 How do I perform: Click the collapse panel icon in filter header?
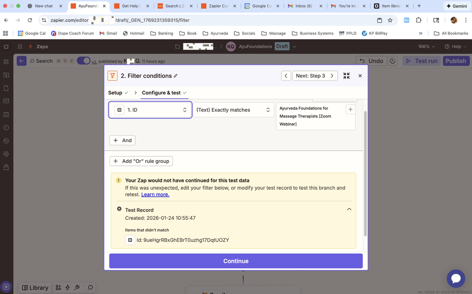coord(346,76)
